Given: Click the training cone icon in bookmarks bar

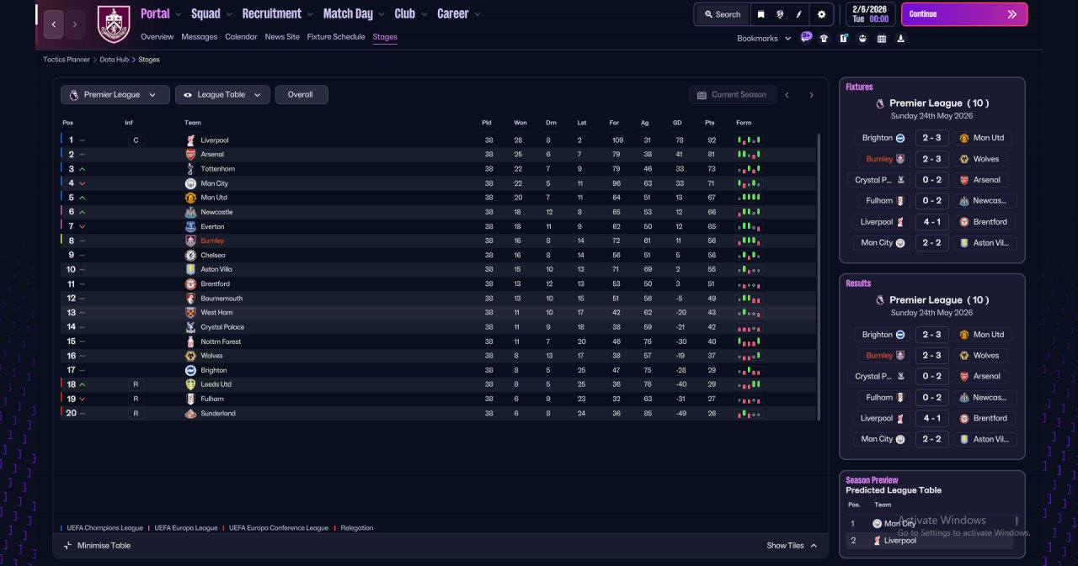Looking at the screenshot, I should (x=901, y=38).
